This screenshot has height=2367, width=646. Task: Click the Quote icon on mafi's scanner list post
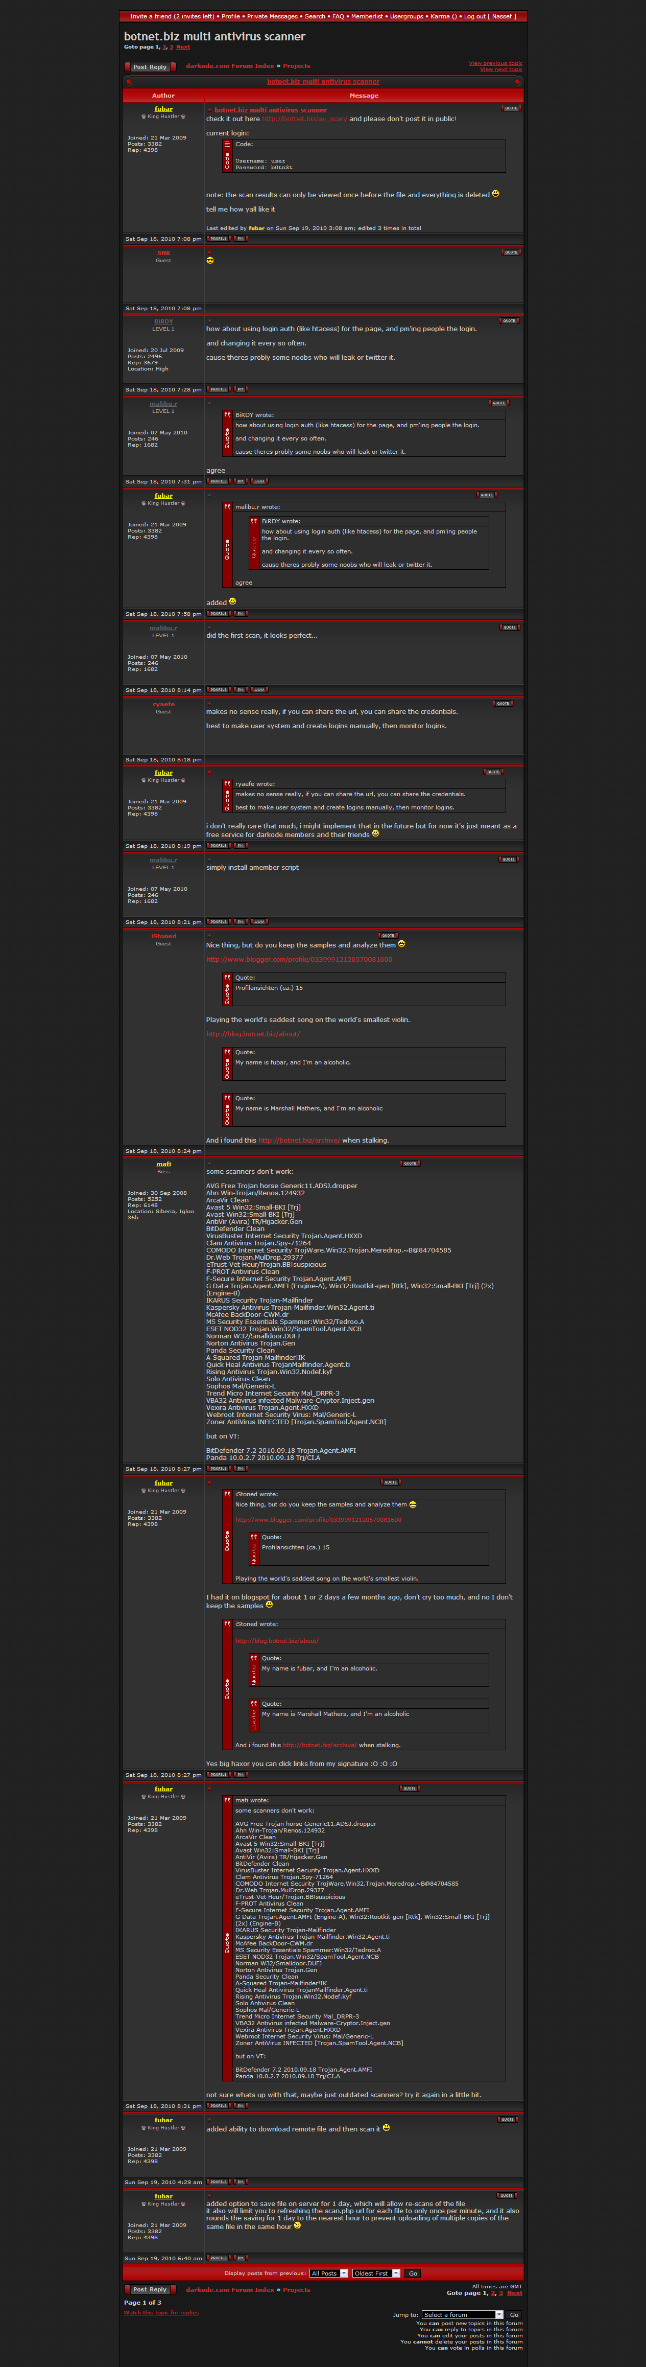tap(410, 1163)
